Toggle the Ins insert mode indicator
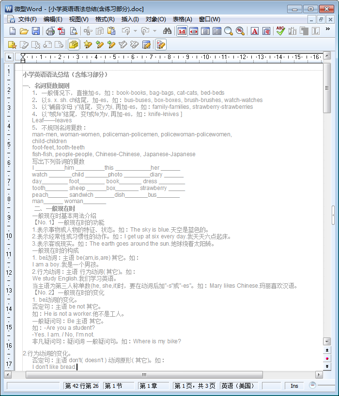Screen dimensions: 339x396 (294, 386)
